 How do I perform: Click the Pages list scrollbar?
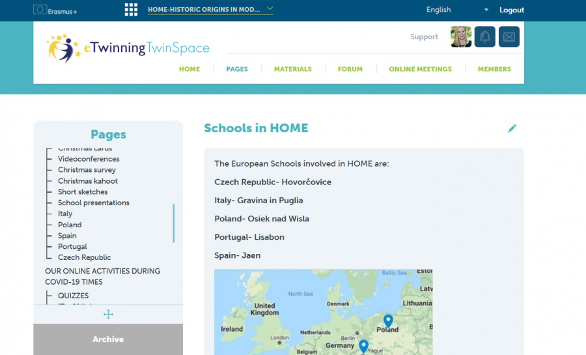(x=174, y=223)
